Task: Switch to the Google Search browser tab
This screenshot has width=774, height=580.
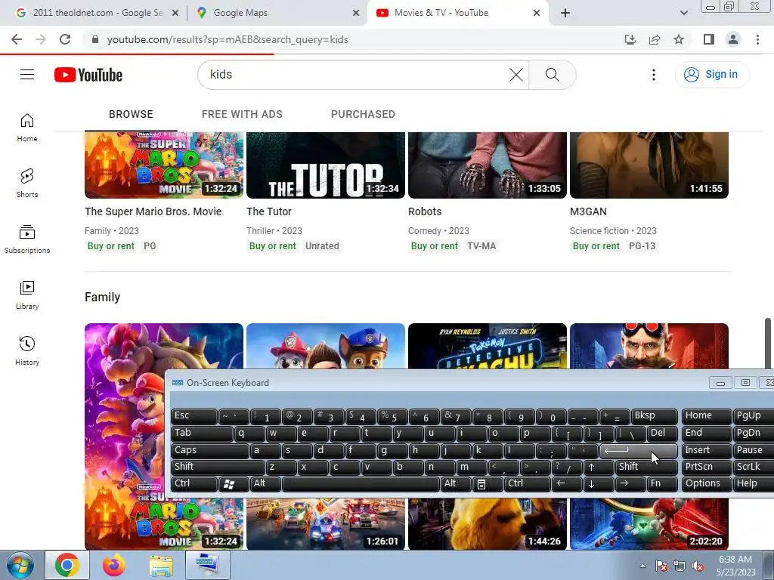Action: tap(96, 13)
